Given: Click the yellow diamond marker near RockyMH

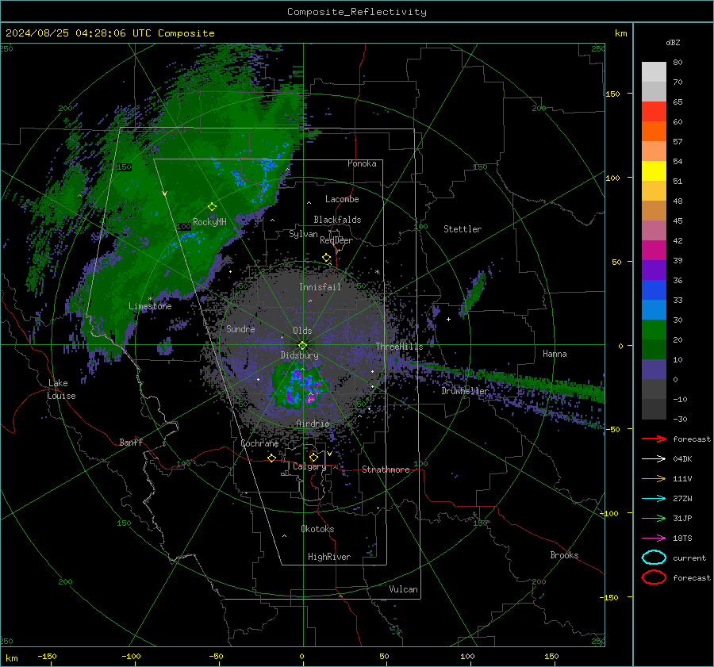Looking at the screenshot, I should (x=212, y=207).
